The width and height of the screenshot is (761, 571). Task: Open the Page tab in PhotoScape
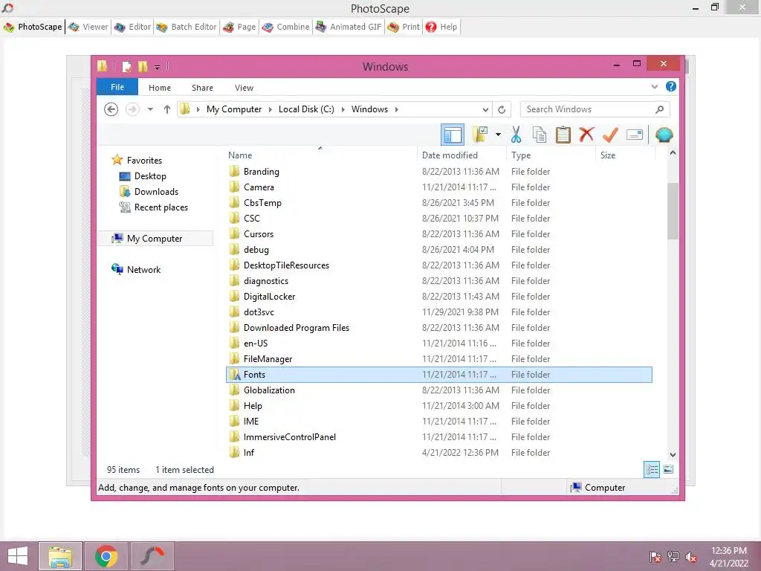coord(239,27)
